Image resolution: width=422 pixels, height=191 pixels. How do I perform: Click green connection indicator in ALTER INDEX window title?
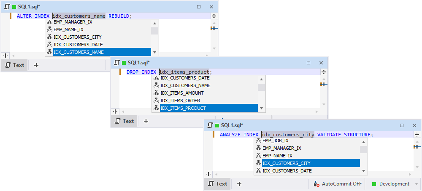(x=14, y=7)
